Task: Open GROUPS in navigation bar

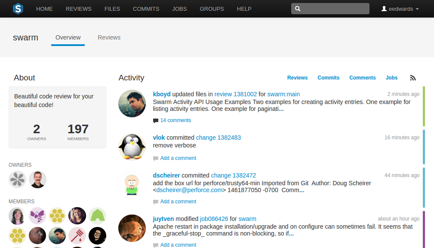Action: pyautogui.click(x=212, y=9)
